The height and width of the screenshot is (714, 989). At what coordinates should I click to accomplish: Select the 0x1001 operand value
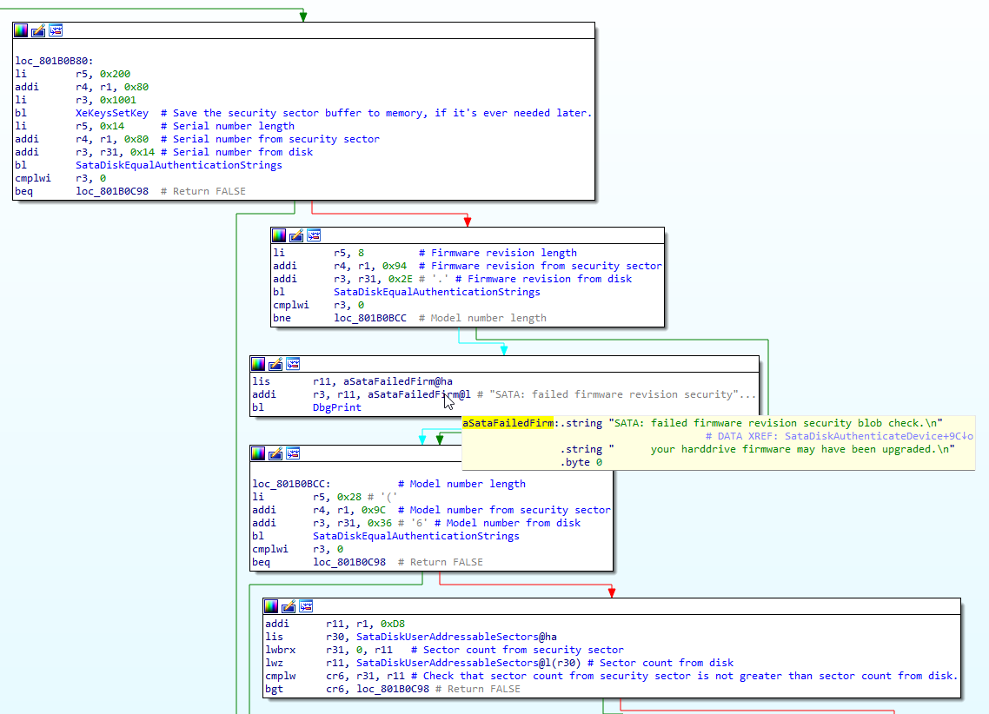coord(118,100)
